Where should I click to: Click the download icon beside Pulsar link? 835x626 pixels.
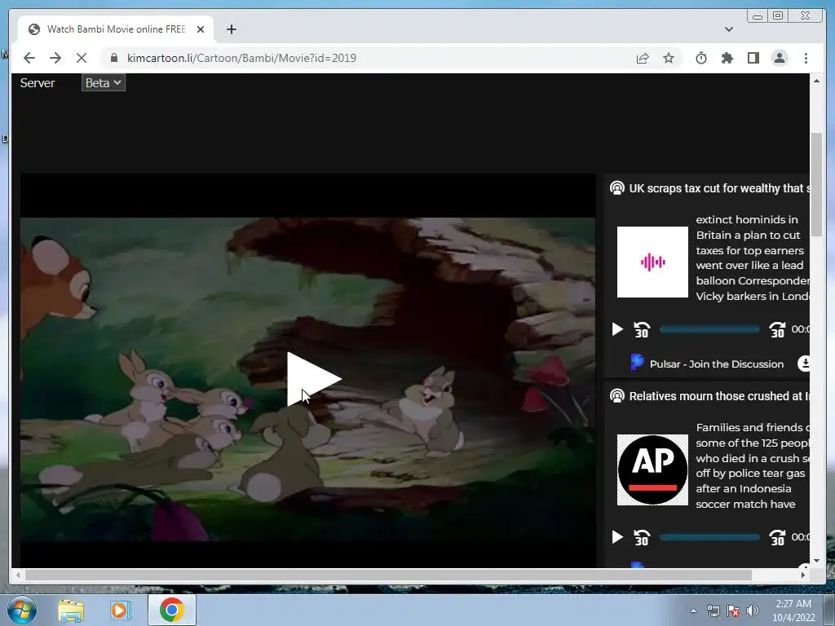point(803,364)
